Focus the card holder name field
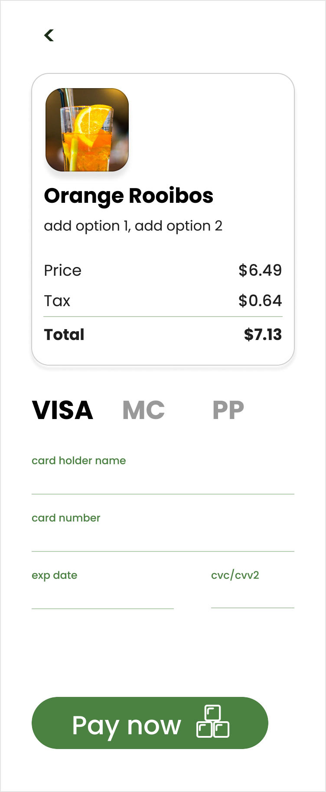The image size is (326, 792). (x=163, y=482)
